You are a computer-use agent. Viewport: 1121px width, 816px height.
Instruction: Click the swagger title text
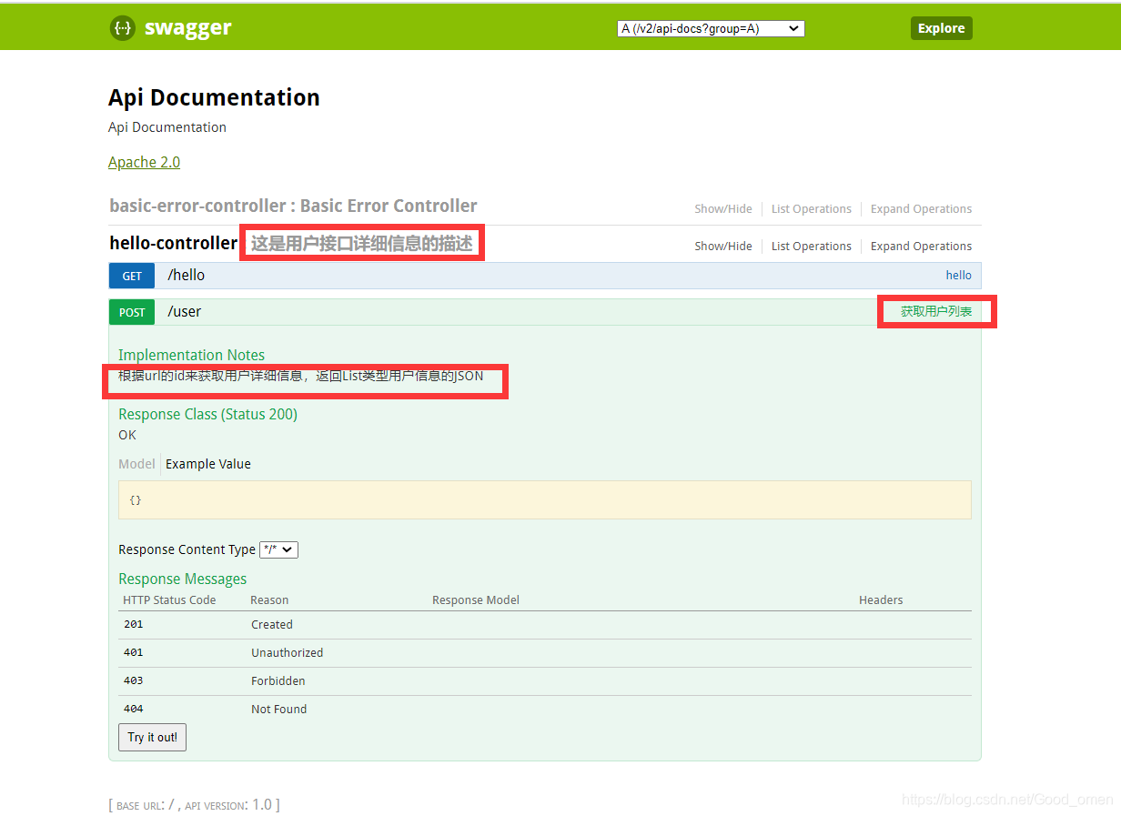[188, 28]
